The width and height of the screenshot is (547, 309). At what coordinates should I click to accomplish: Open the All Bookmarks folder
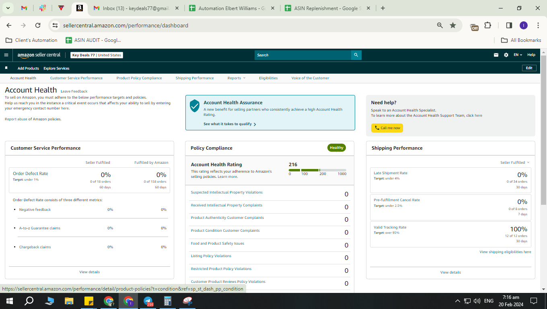click(x=521, y=40)
